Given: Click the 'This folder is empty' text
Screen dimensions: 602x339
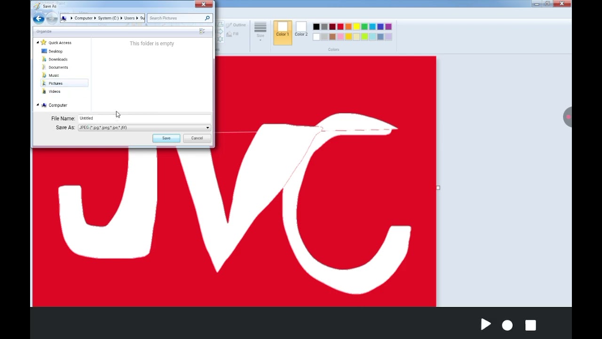Looking at the screenshot, I should coord(152,43).
